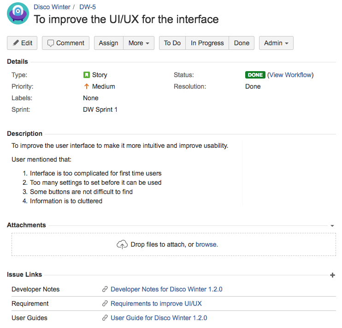Click the Disco Winter project avatar icon

point(18,13)
